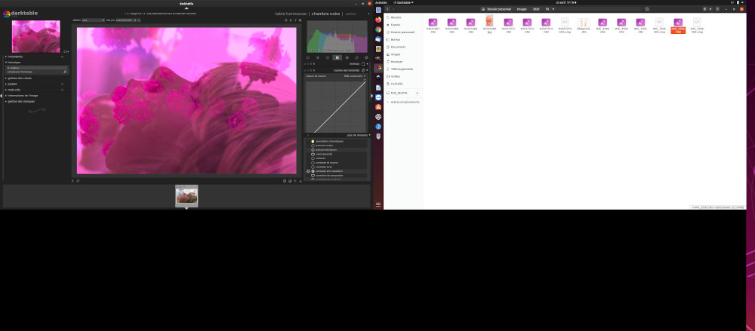Viewport: 755px width, 331px height.
Task: Go back with the file manager arrow
Action: [387, 9]
